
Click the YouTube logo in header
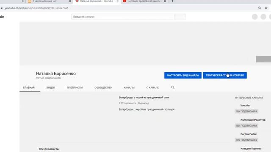coord(2,17)
